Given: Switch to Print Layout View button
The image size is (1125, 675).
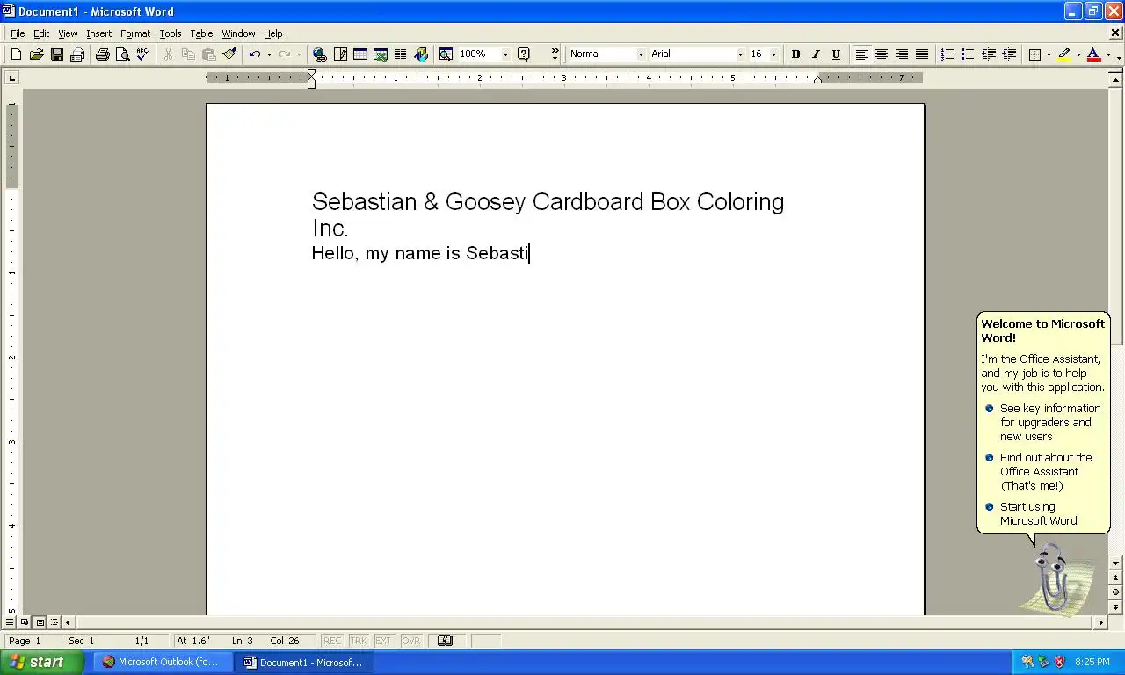Looking at the screenshot, I should [40, 622].
